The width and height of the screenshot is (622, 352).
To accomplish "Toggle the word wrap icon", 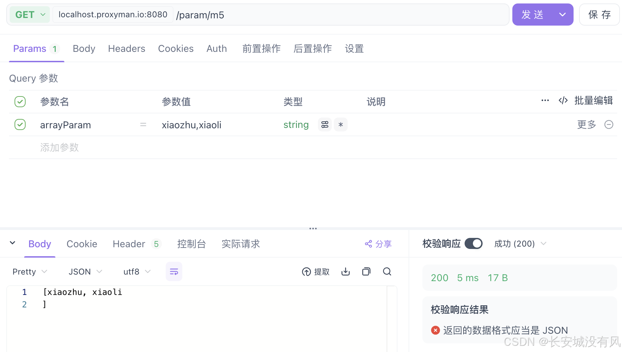I will point(174,271).
